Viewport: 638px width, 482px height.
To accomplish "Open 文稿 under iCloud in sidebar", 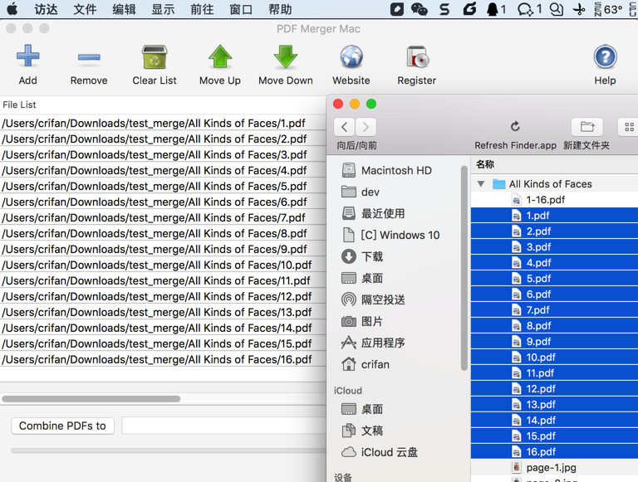I will coord(362,431).
